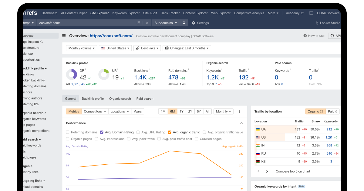The height and width of the screenshot is (191, 364).
Task: Click the search magnifier button
Action: [184, 23]
